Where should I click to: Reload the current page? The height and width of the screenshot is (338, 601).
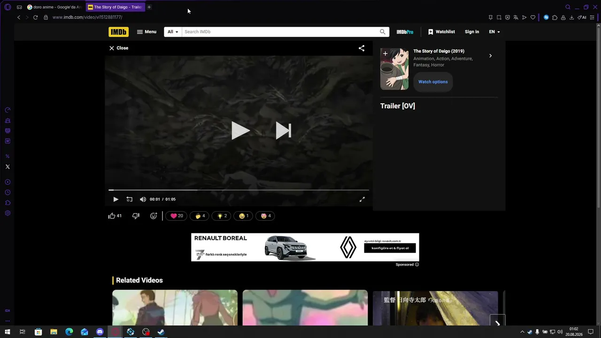point(35,17)
